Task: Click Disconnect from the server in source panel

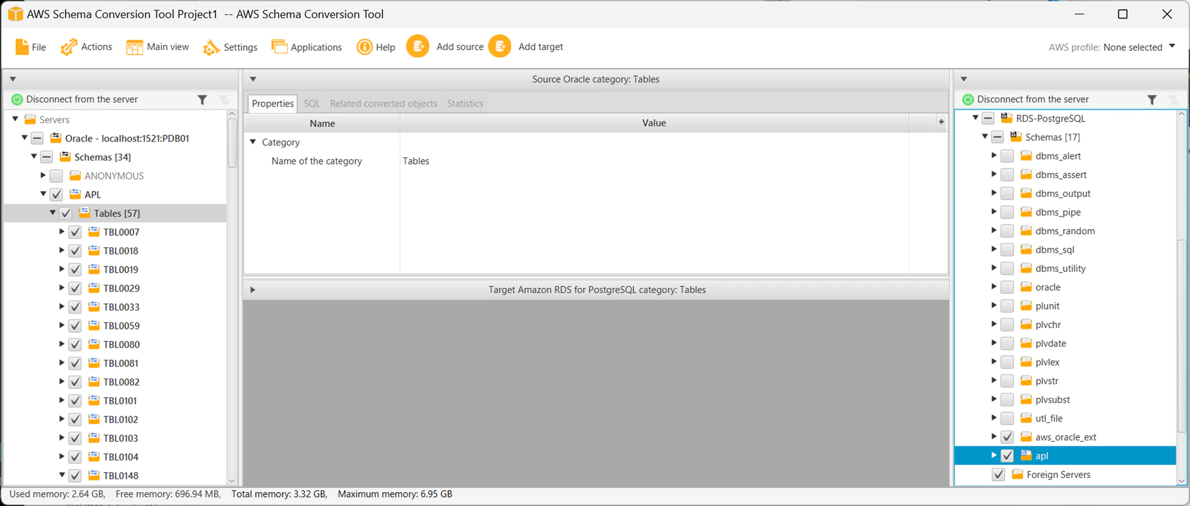Action: pyautogui.click(x=82, y=99)
